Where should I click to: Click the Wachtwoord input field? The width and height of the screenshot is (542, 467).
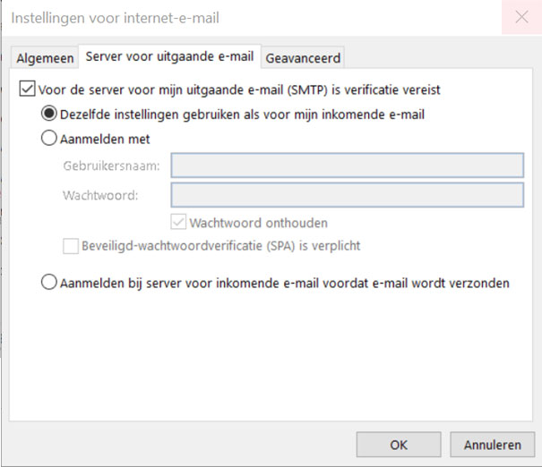click(348, 195)
